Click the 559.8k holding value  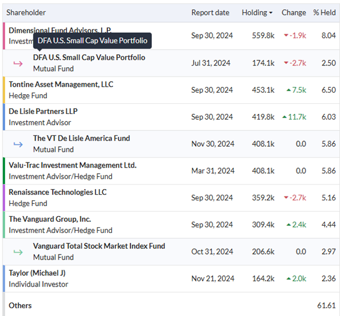pos(263,36)
